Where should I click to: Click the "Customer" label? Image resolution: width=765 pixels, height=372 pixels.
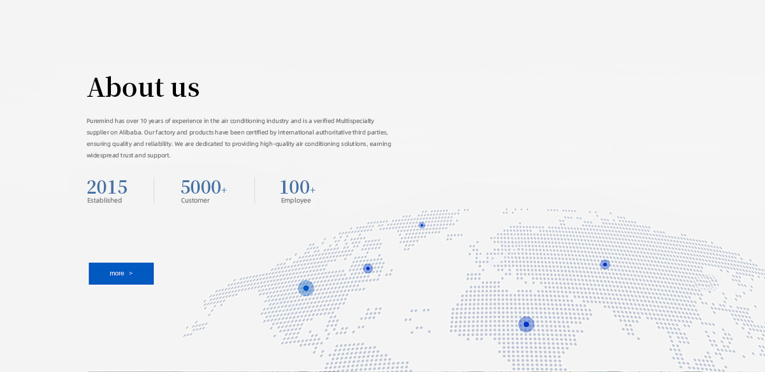pos(195,200)
